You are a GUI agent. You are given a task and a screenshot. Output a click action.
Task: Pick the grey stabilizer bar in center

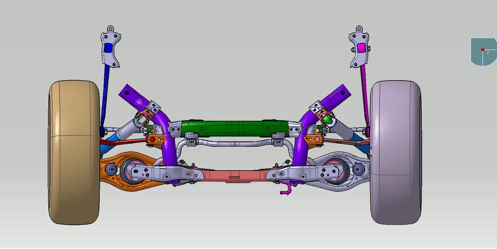(234, 144)
